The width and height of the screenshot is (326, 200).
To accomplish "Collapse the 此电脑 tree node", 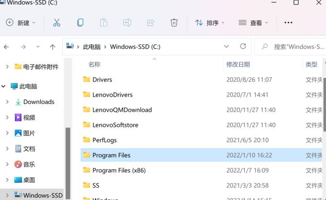I will tap(3, 86).
